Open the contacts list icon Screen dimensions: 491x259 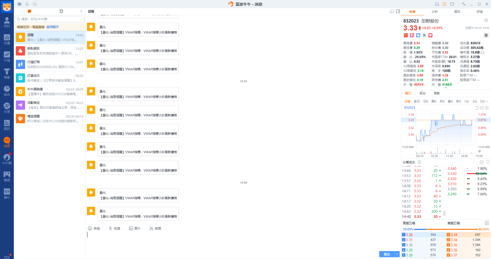point(61,11)
